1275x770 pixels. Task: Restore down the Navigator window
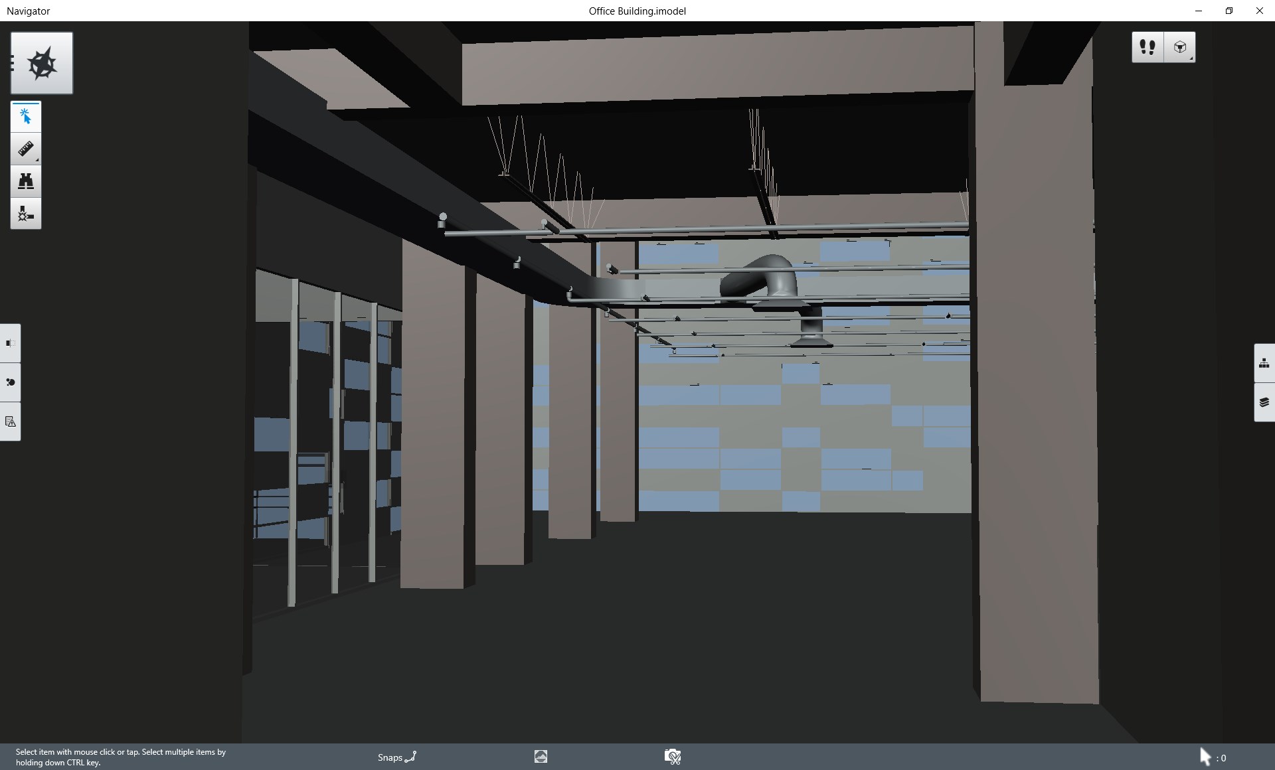tap(1229, 11)
